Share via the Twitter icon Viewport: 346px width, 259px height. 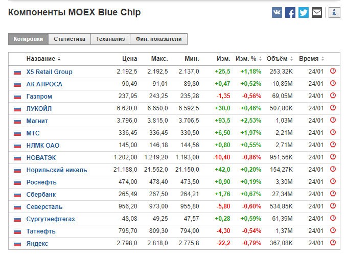coord(304,13)
